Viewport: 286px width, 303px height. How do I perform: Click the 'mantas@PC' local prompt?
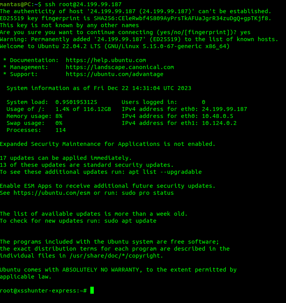pos(16,4)
